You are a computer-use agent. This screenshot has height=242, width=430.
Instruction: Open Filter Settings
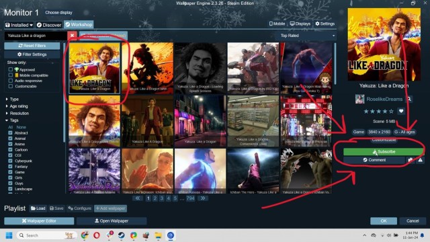(32, 54)
